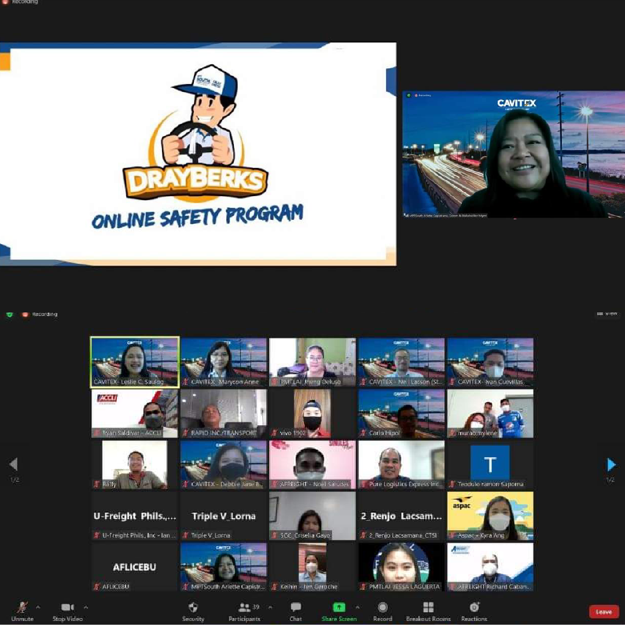Click the red Leave button
Screen dimensions: 625x625
pos(604,612)
